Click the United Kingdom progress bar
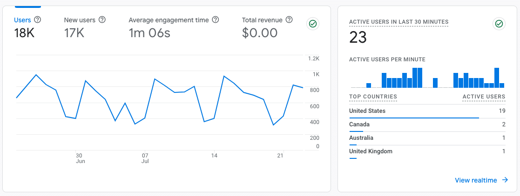 click(353, 158)
